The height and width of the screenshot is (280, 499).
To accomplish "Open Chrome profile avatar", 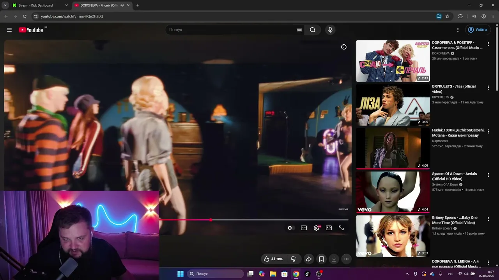I will point(483,16).
